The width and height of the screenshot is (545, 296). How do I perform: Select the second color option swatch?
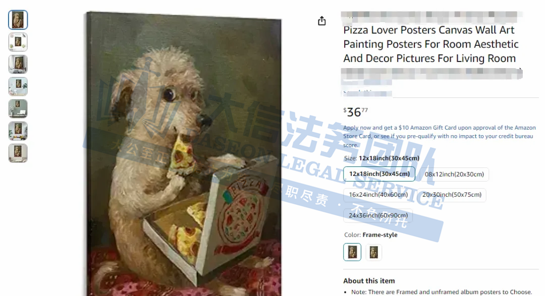point(373,252)
